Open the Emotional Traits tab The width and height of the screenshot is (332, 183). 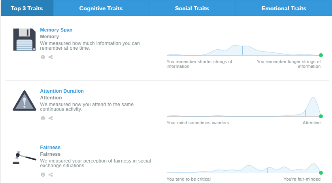pos(284,8)
